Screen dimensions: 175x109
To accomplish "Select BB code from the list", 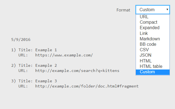I will point(148,44).
